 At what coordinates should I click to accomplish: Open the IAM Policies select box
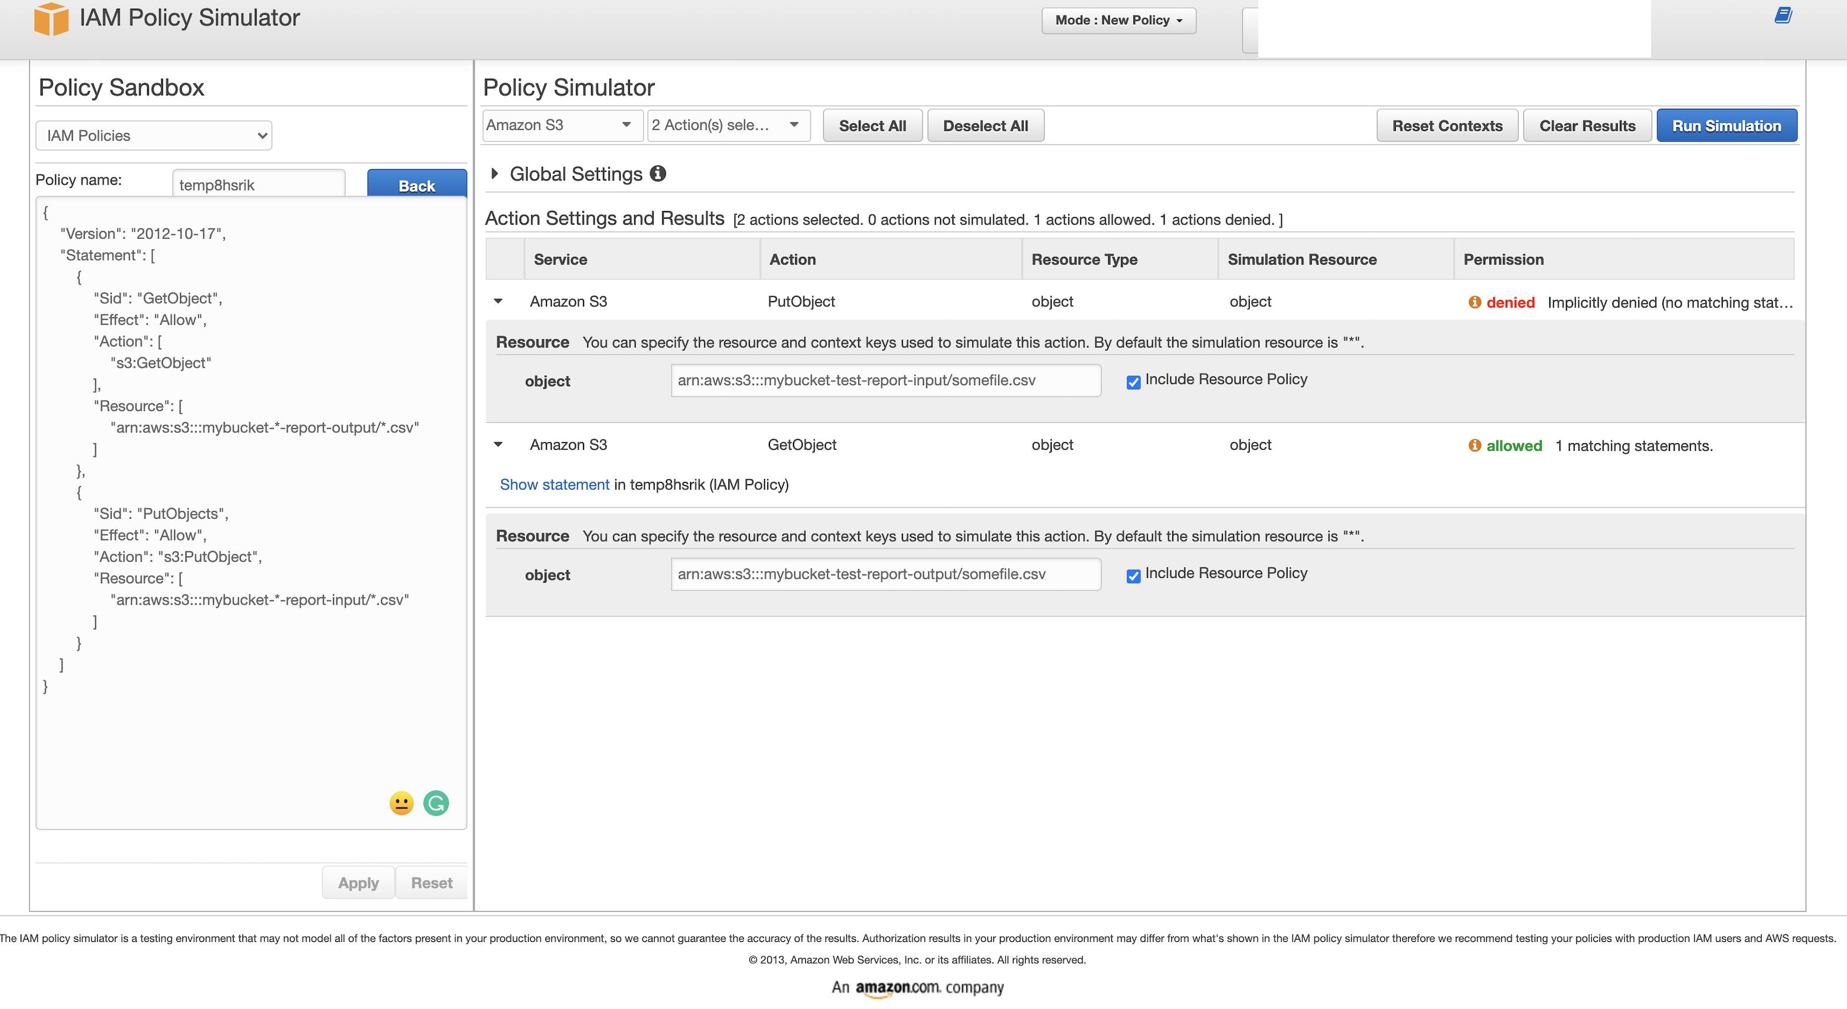[x=154, y=135]
